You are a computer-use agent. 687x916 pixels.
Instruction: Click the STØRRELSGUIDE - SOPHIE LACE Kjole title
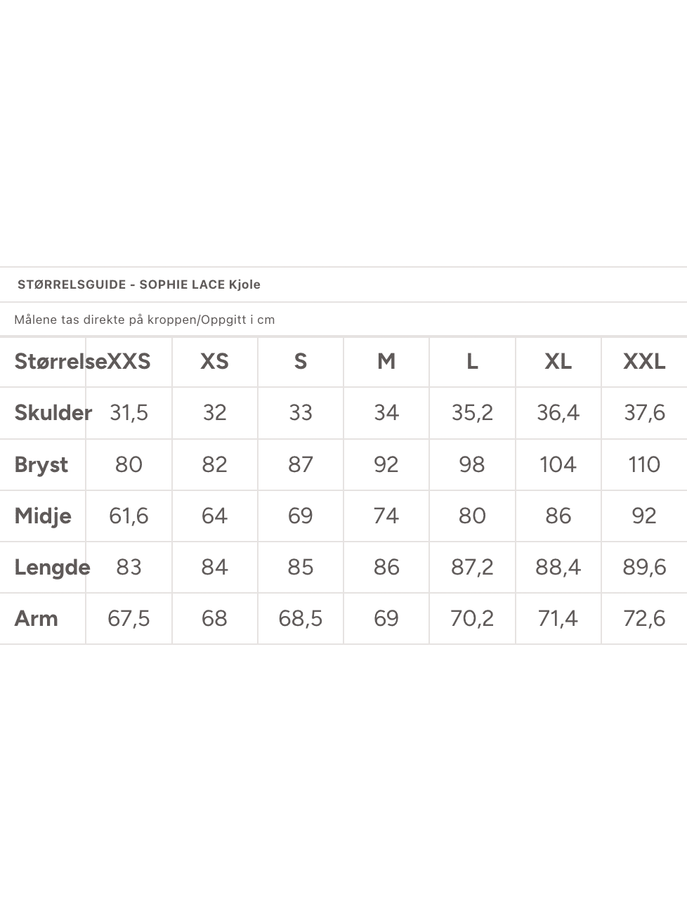point(139,284)
